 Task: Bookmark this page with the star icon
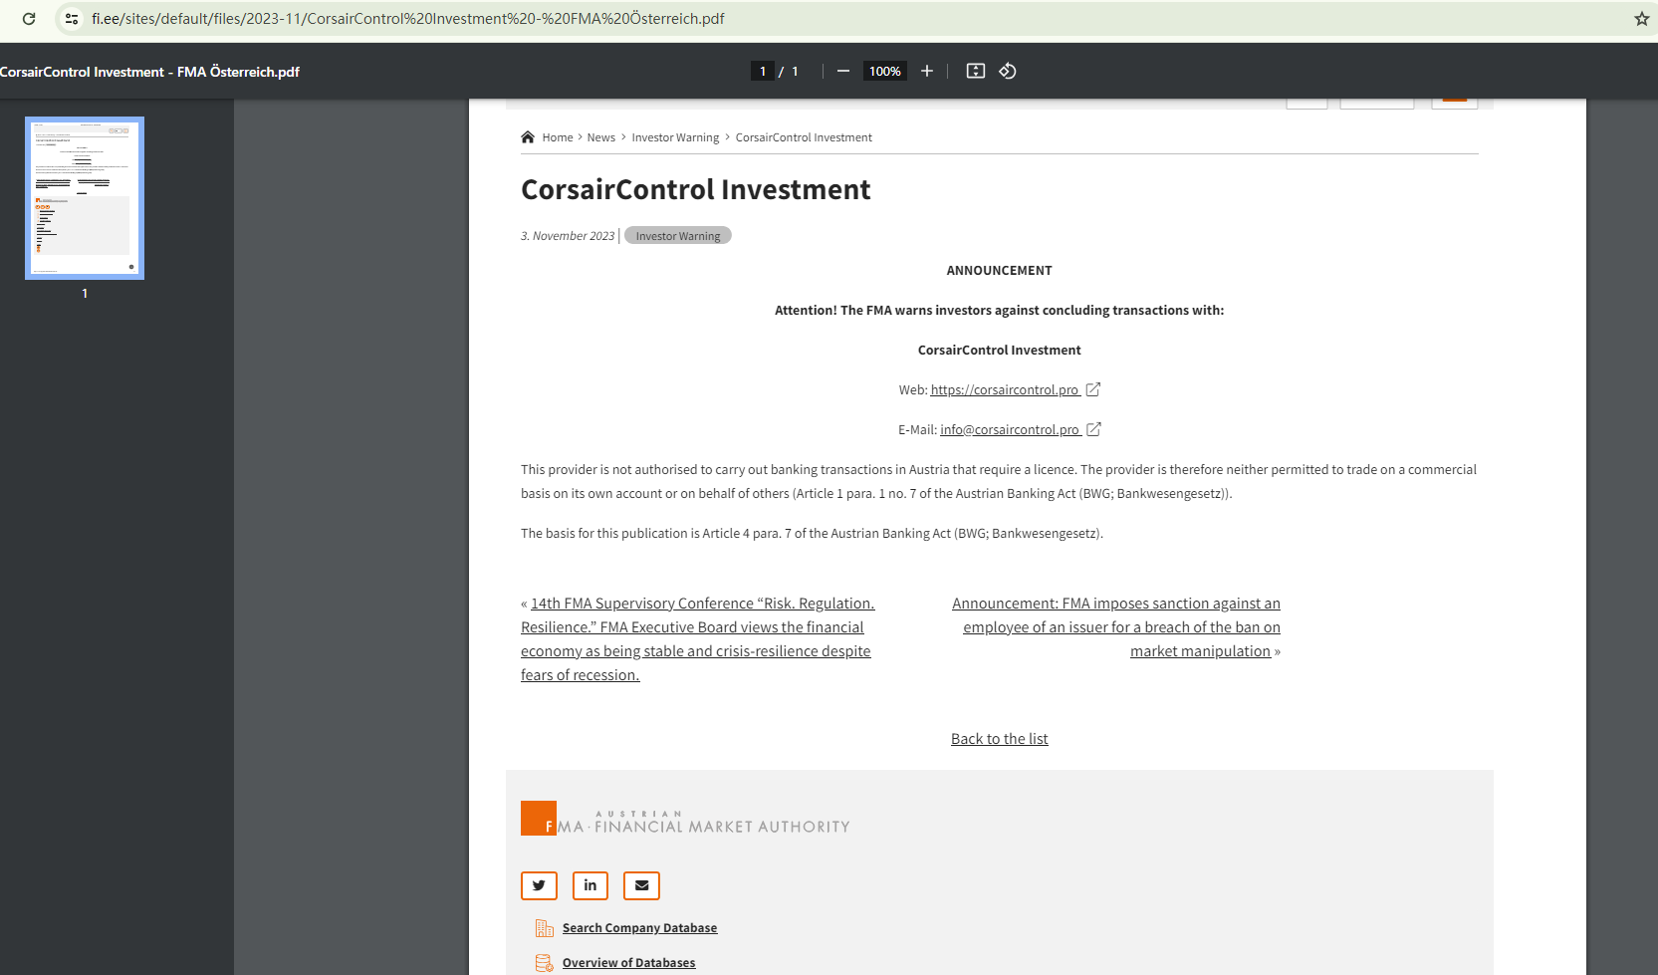pyautogui.click(x=1642, y=19)
